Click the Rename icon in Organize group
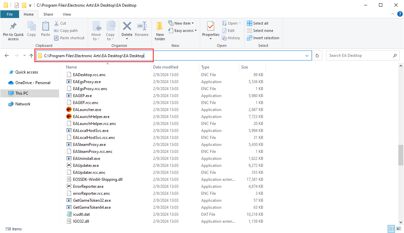Image resolution: width=404 pixels, height=233 pixels. click(142, 27)
